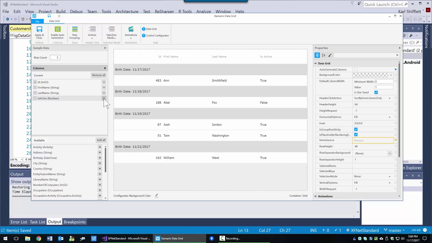Toggle the IsGroupRowSticky checkbox
The height and width of the screenshot is (243, 432).
tap(356, 130)
